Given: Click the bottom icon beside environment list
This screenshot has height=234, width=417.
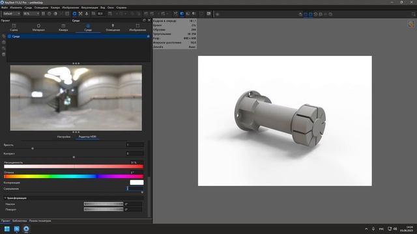Looking at the screenshot, I should tap(3, 55).
